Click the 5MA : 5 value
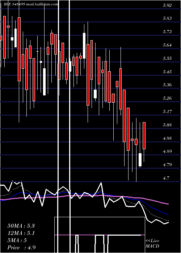Image resolution: width=181 pixels, height=253 pixels. pyautogui.click(x=17, y=240)
